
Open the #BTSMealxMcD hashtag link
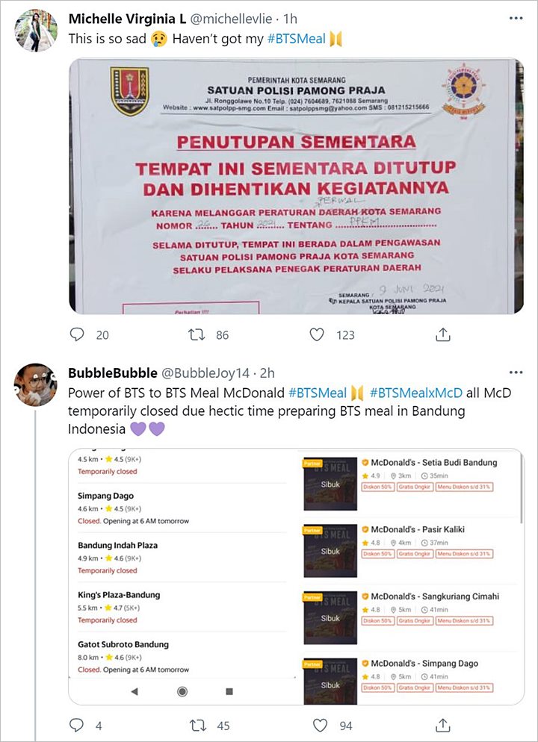415,393
